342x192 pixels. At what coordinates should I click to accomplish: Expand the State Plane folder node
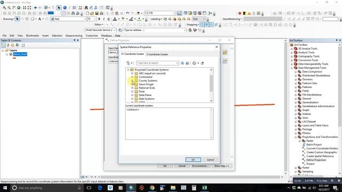tap(132, 95)
